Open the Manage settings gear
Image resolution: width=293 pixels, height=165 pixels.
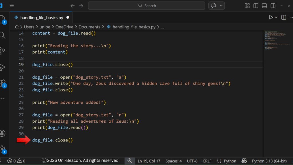[3, 149]
